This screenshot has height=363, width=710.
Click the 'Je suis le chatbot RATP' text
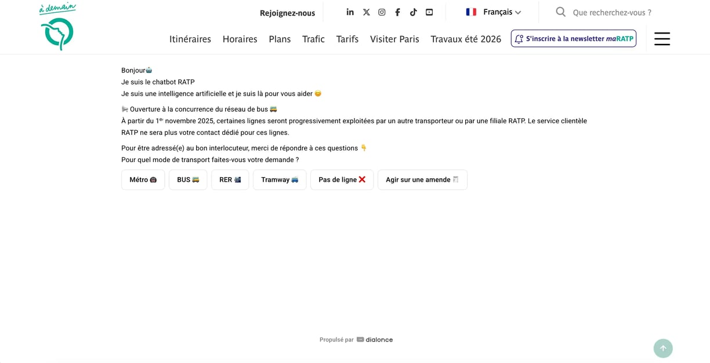pos(158,82)
